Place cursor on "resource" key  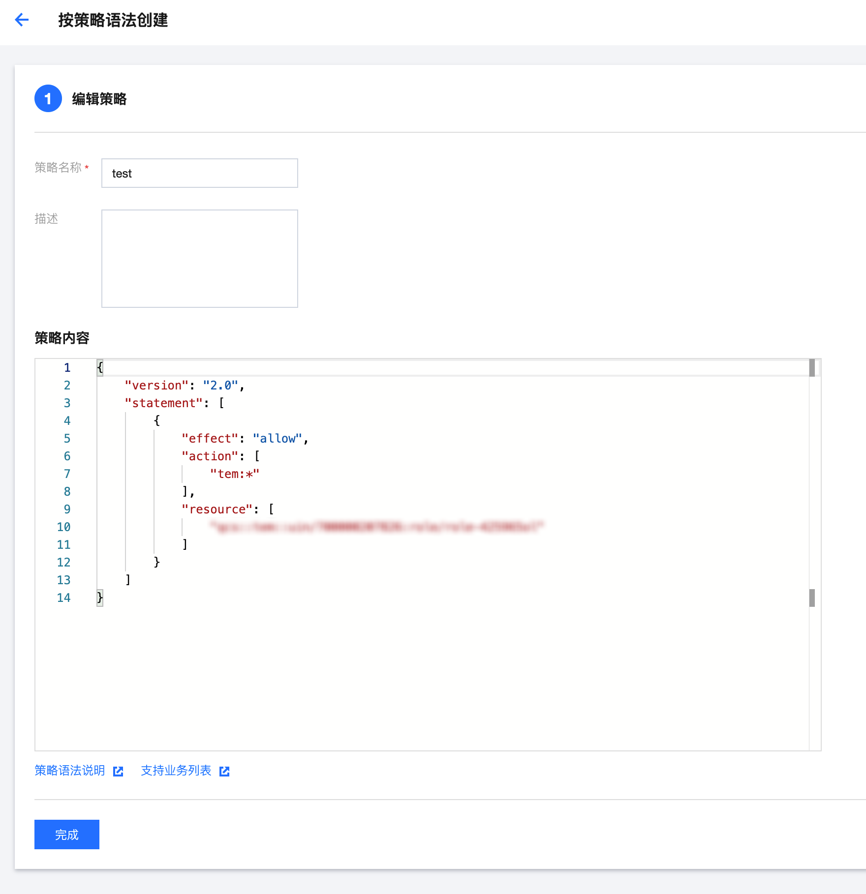(217, 509)
